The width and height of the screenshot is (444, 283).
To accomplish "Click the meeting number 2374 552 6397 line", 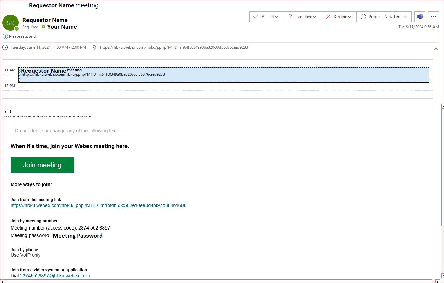I will [x=60, y=228].
